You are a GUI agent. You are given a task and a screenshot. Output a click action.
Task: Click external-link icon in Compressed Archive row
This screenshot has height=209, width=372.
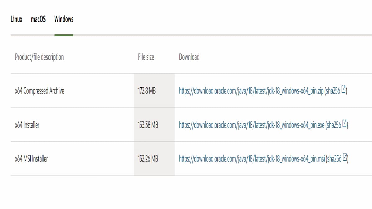pyautogui.click(x=343, y=90)
